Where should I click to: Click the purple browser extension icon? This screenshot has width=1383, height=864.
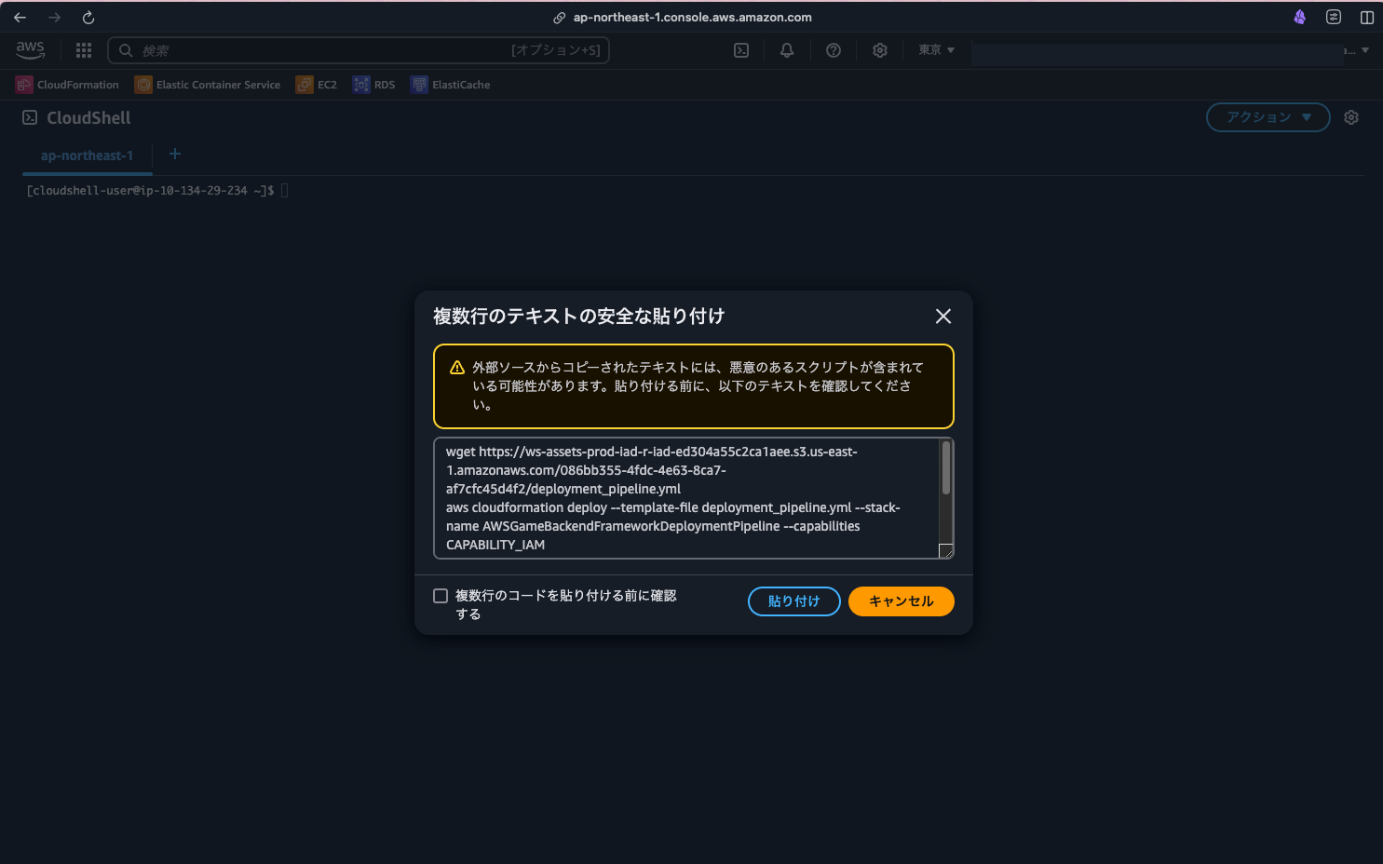(1299, 18)
